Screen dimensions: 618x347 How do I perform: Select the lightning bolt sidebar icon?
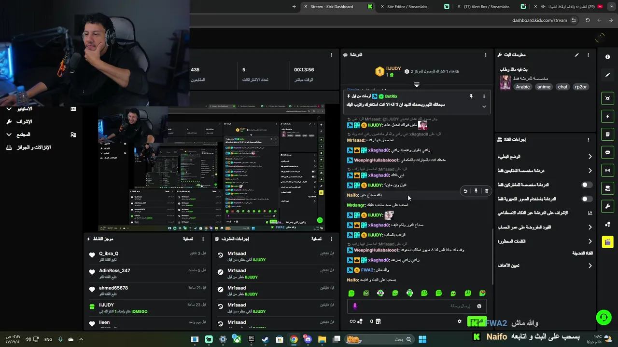coord(607,116)
